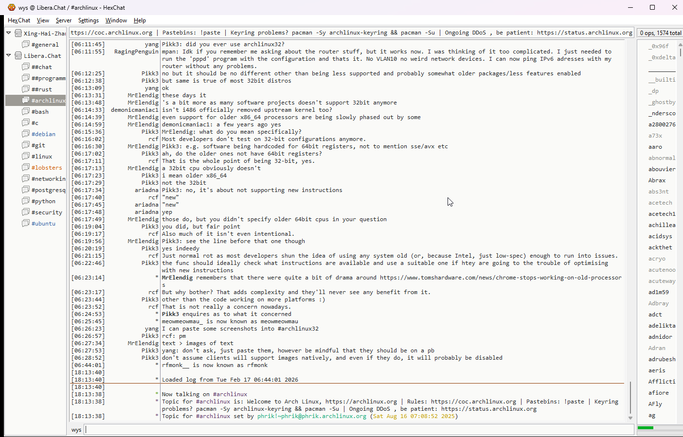The height and width of the screenshot is (437, 683).
Task: Click the HexChat app icon in title bar
Action: pyautogui.click(x=11, y=7)
